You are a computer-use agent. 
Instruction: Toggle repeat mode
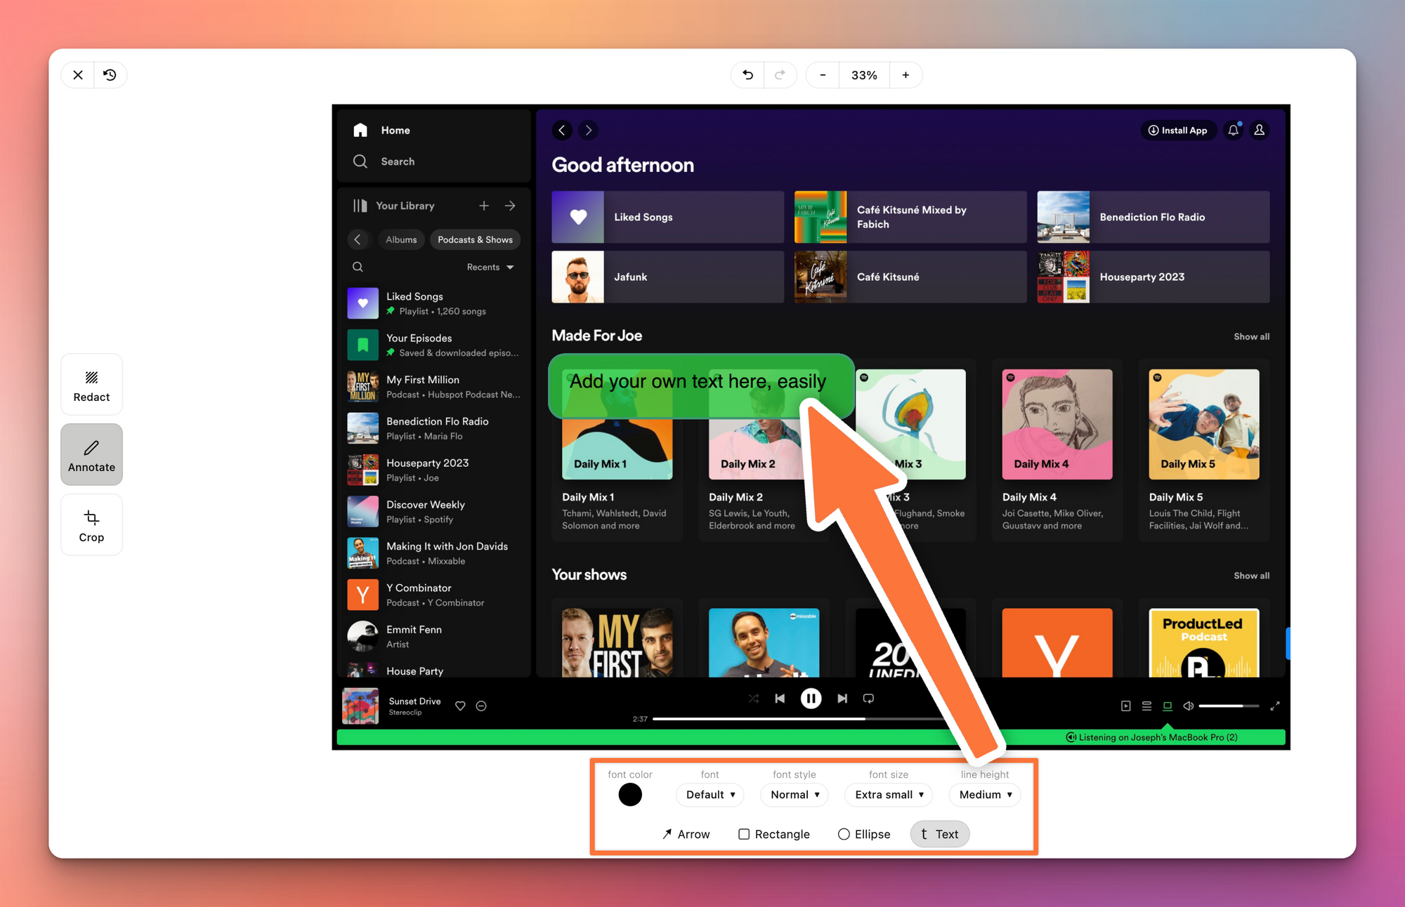click(x=868, y=699)
